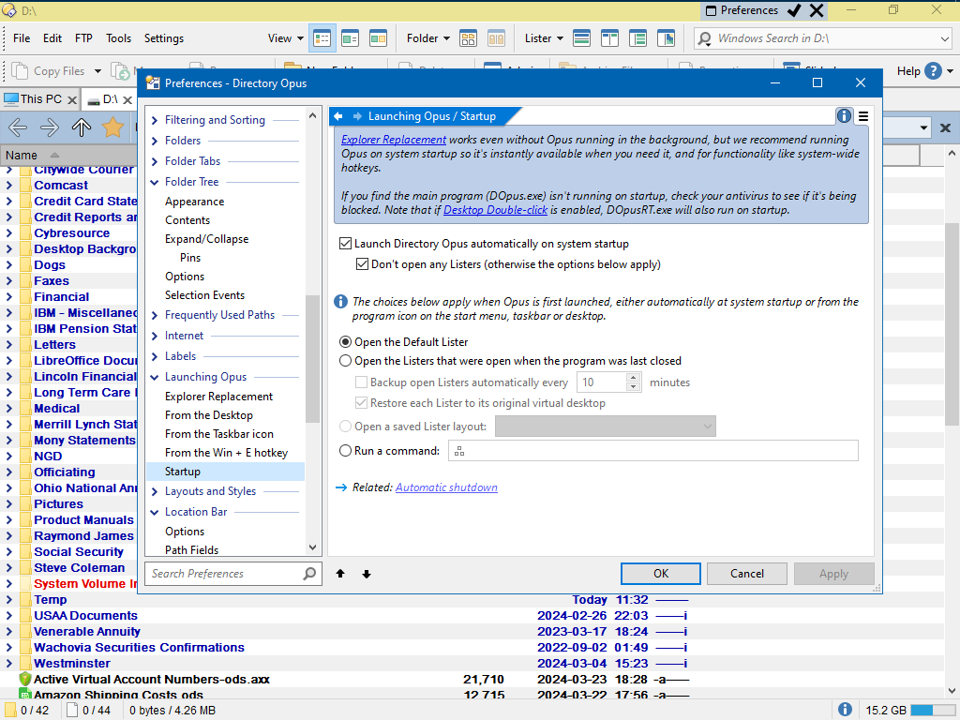Open the Tools menu

pos(118,38)
